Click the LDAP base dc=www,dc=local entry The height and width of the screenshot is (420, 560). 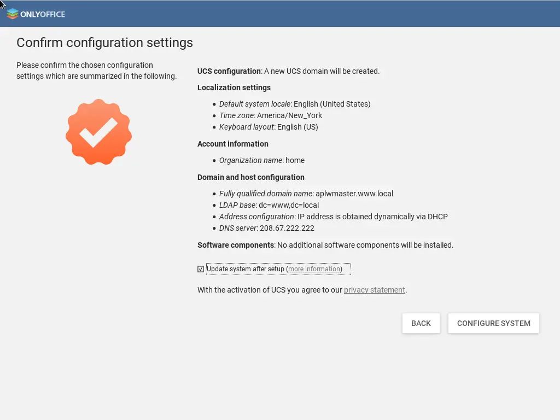tap(269, 205)
